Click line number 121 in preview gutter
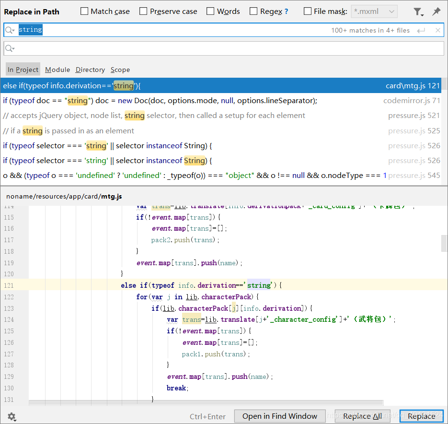 (9, 285)
